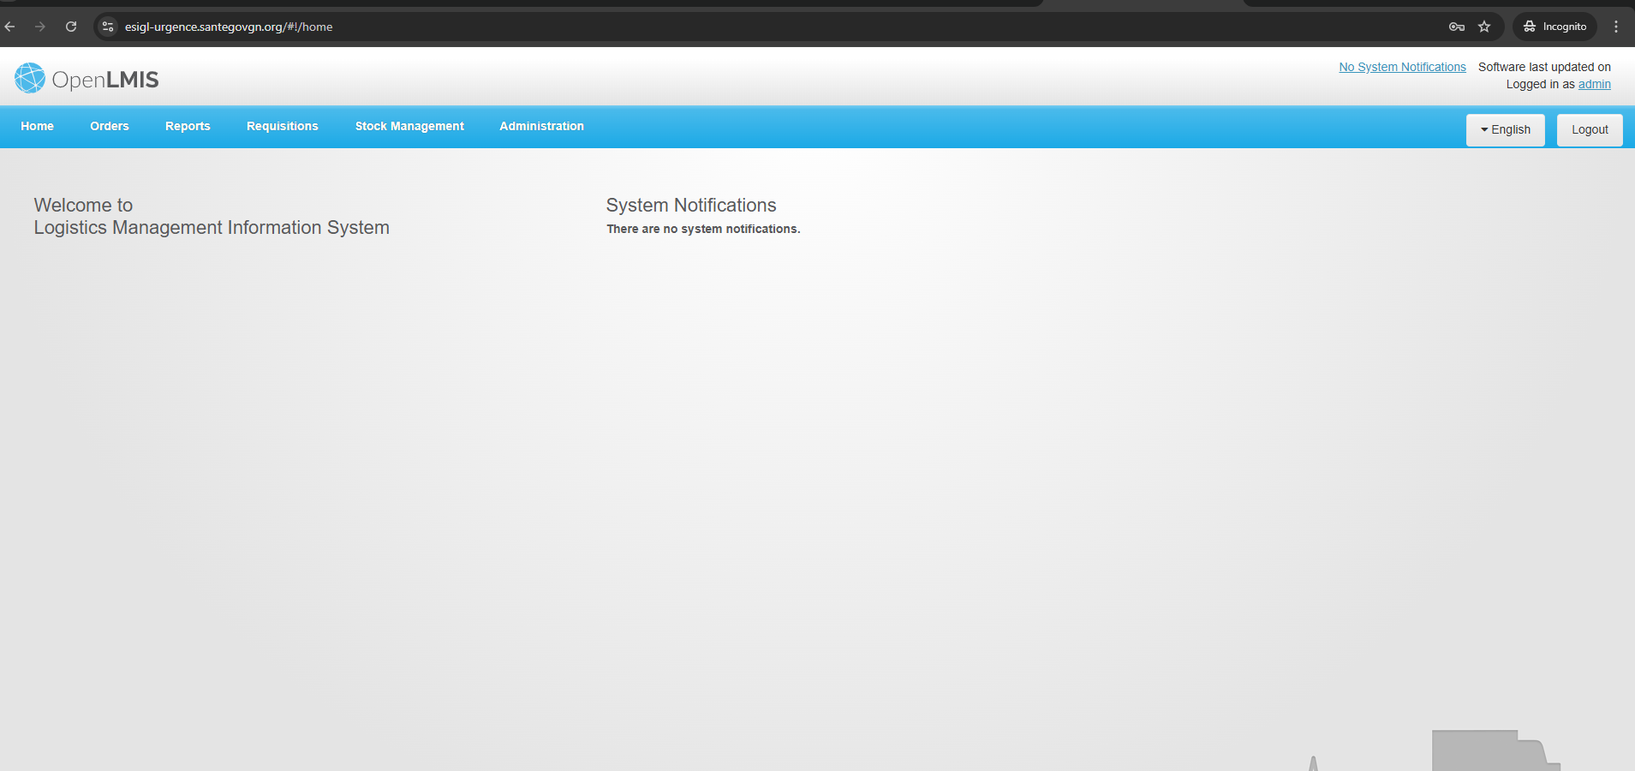Screen dimensions: 1635x771
Task: Open the No System Notifications link
Action: pos(1402,67)
